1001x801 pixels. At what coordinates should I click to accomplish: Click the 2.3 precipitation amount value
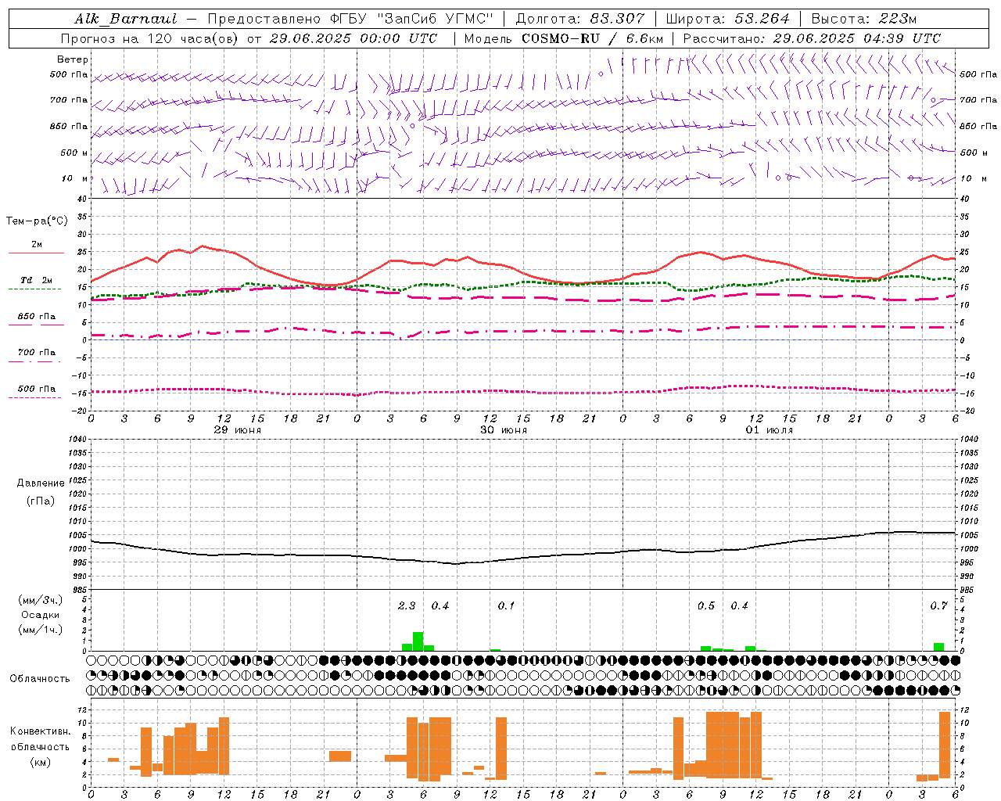point(407,605)
